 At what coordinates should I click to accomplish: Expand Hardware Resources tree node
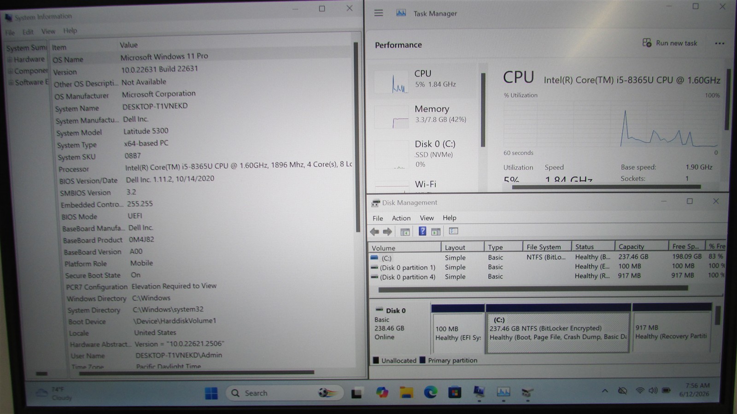(x=10, y=60)
